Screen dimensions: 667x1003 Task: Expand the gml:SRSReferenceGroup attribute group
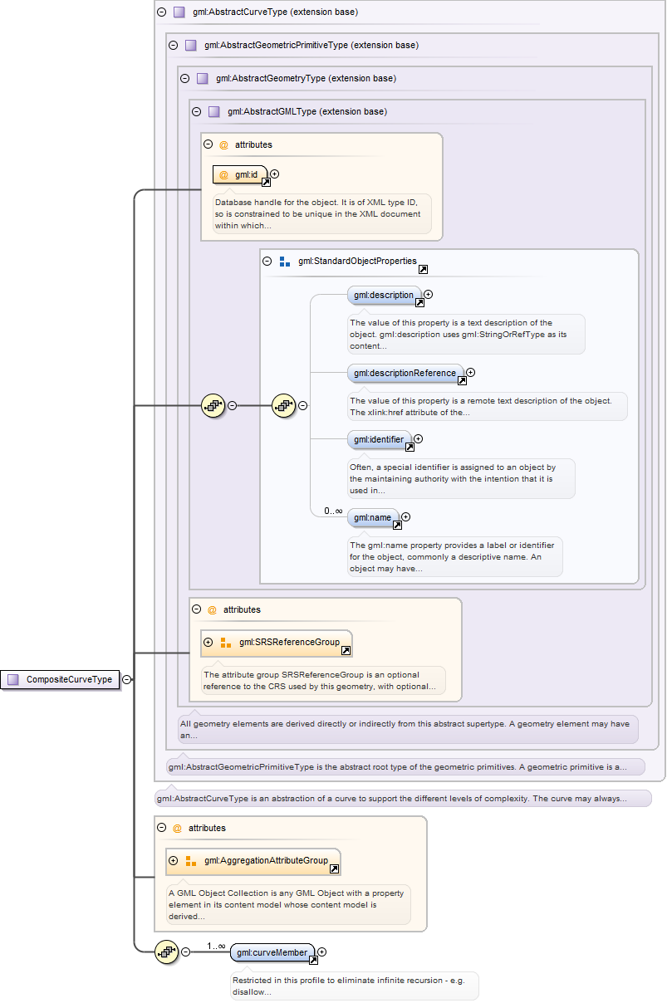point(208,643)
